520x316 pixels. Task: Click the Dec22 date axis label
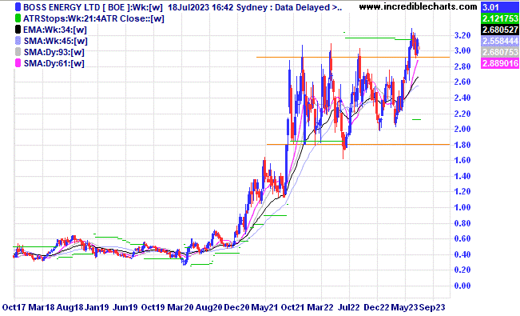pos(376,307)
